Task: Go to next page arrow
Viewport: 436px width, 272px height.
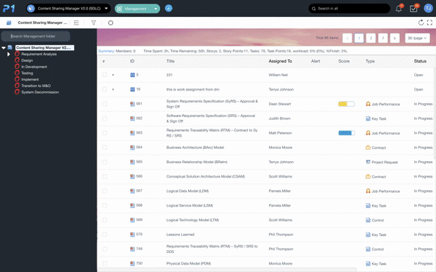Action: pyautogui.click(x=395, y=38)
